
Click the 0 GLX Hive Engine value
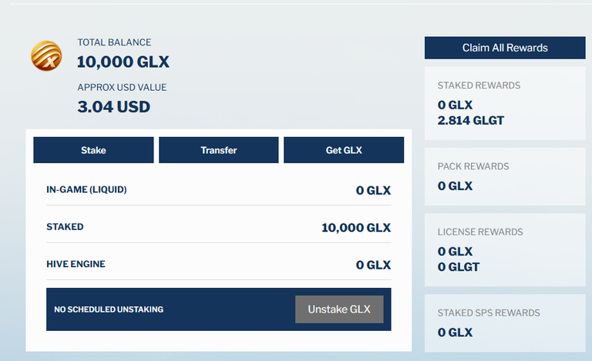(x=373, y=265)
